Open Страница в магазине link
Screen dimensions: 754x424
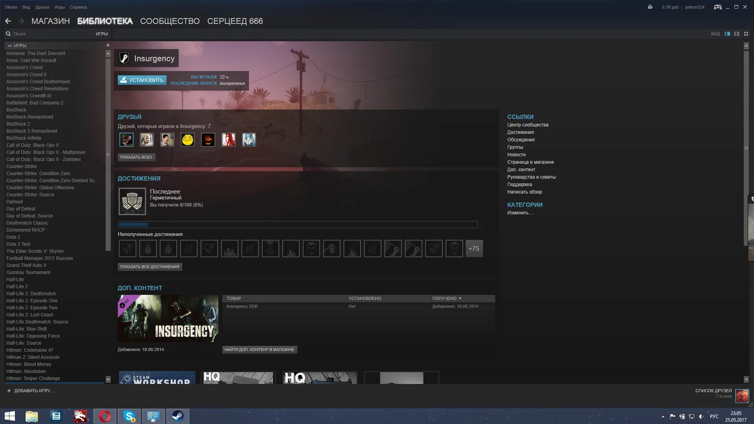point(531,162)
